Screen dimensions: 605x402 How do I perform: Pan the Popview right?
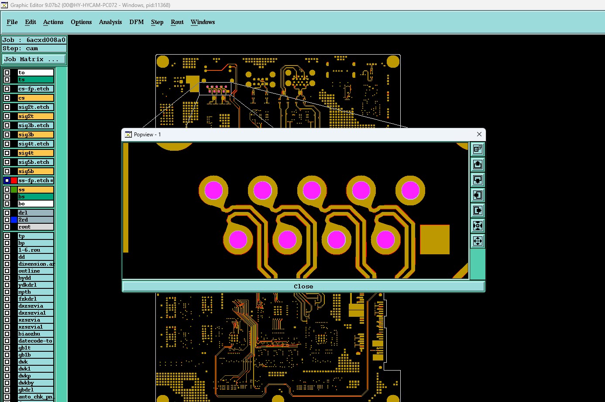478,211
